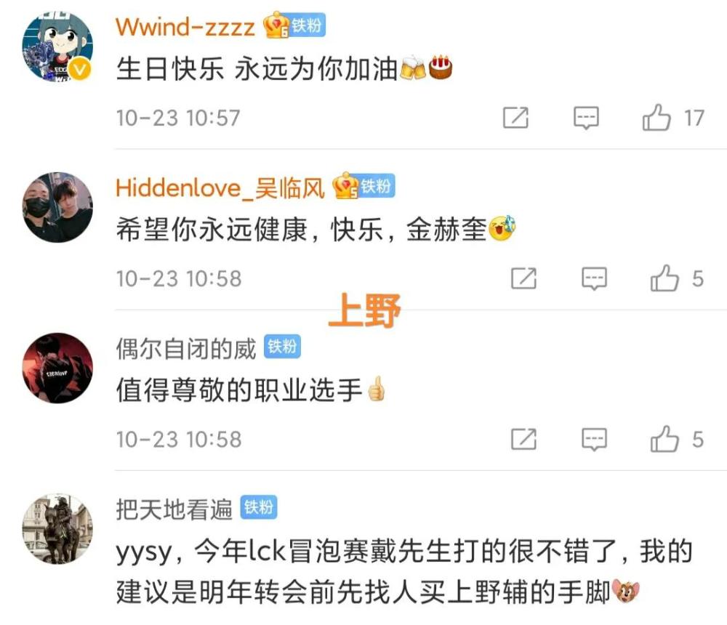Open username Wwind-zzzz profile link
The image size is (727, 625).
185,26
